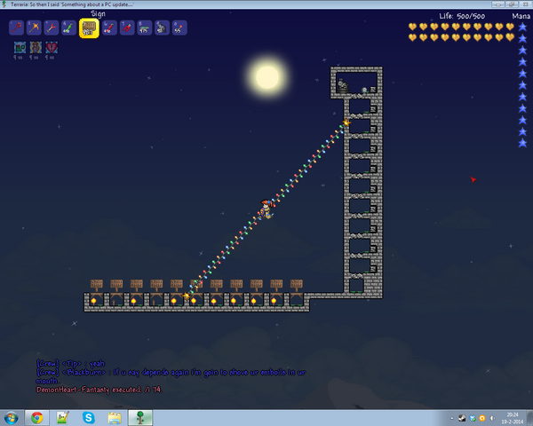Click the character portrait buff icon
The height and width of the screenshot is (426, 533).
point(36,48)
